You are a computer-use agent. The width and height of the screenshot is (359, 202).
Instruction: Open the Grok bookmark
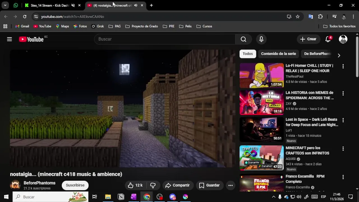coord(98,26)
